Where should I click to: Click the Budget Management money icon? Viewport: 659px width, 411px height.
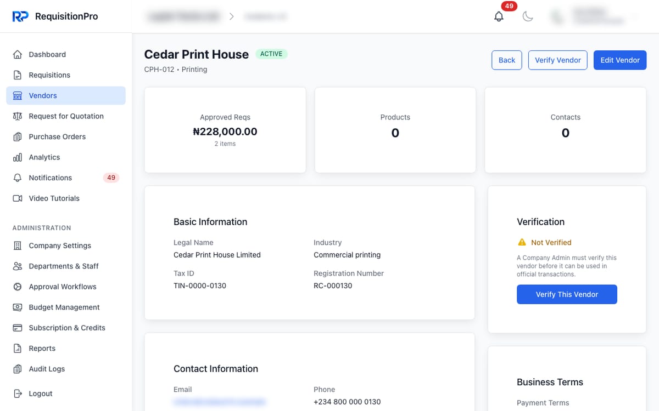pyautogui.click(x=18, y=307)
